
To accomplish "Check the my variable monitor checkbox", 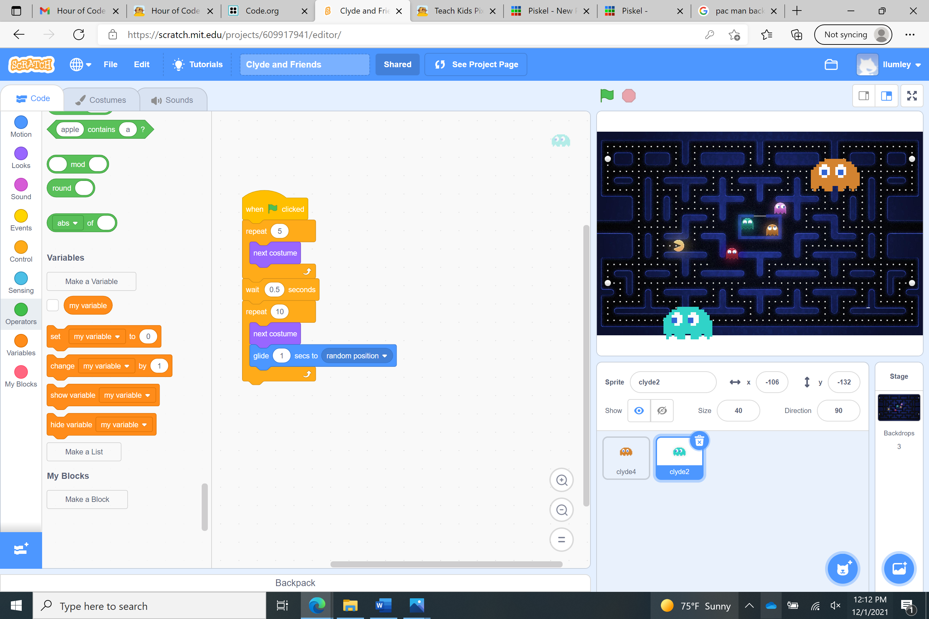I will coord(53,305).
